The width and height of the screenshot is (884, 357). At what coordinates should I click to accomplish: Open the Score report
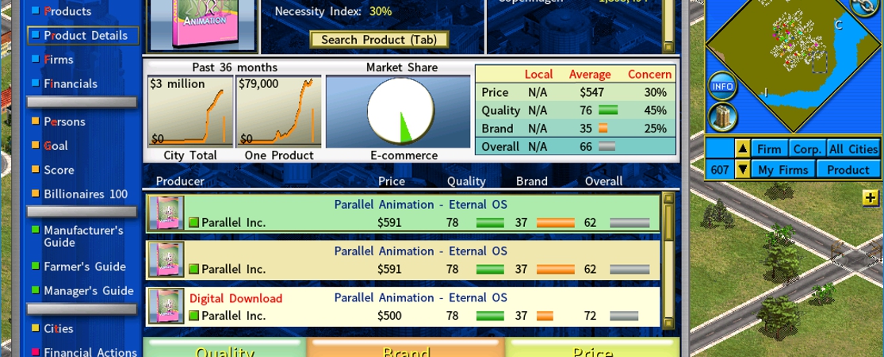(59, 170)
